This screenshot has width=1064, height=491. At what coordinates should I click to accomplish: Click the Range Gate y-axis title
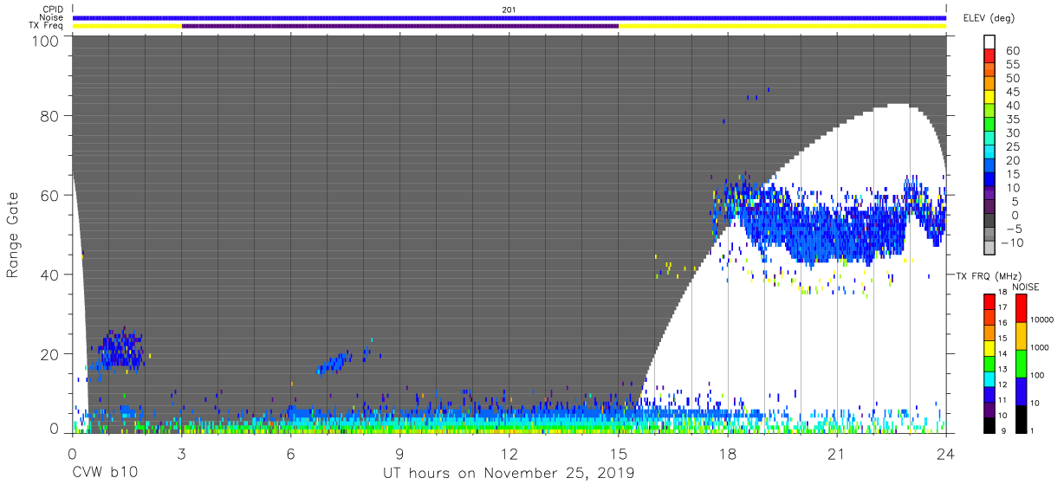(x=12, y=236)
